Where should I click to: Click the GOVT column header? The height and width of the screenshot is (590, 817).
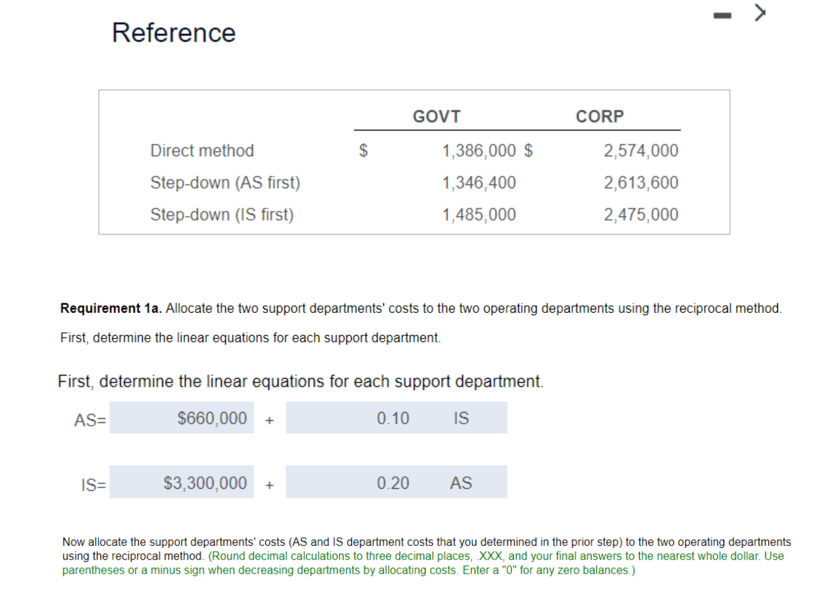(x=436, y=116)
